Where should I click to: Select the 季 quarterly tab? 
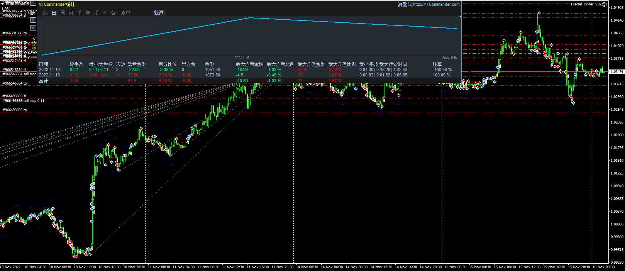click(80, 13)
